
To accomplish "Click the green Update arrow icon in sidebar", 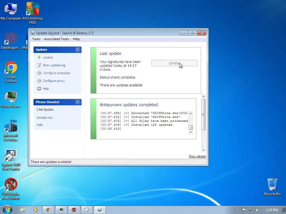I will click(39, 57).
